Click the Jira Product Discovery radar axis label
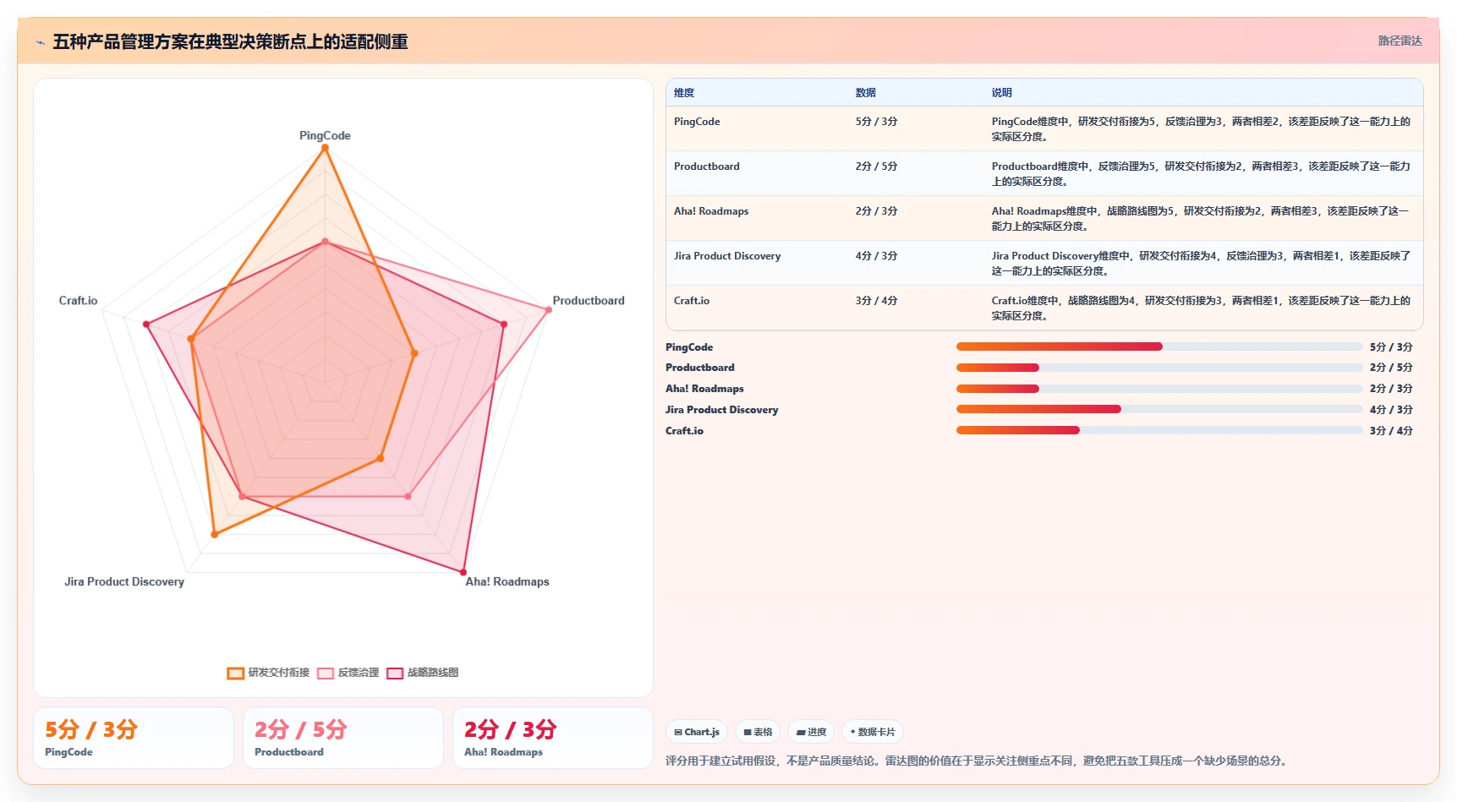Screen dimensions: 1457x802 click(124, 581)
